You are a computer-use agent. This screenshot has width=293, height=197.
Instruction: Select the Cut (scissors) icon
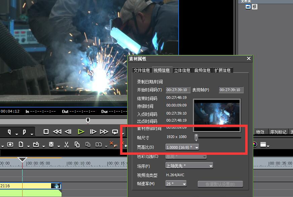[66, 145]
